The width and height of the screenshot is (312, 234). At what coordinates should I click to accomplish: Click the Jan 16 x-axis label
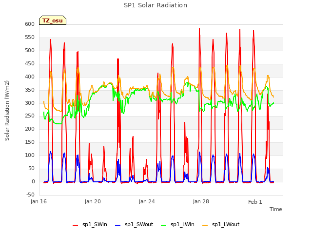point(39,201)
